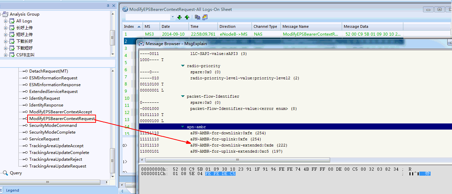Image resolution: width=452 pixels, height=194 pixels.
Task: Click the copy icon in sheet toolbar
Action: pos(197,17)
